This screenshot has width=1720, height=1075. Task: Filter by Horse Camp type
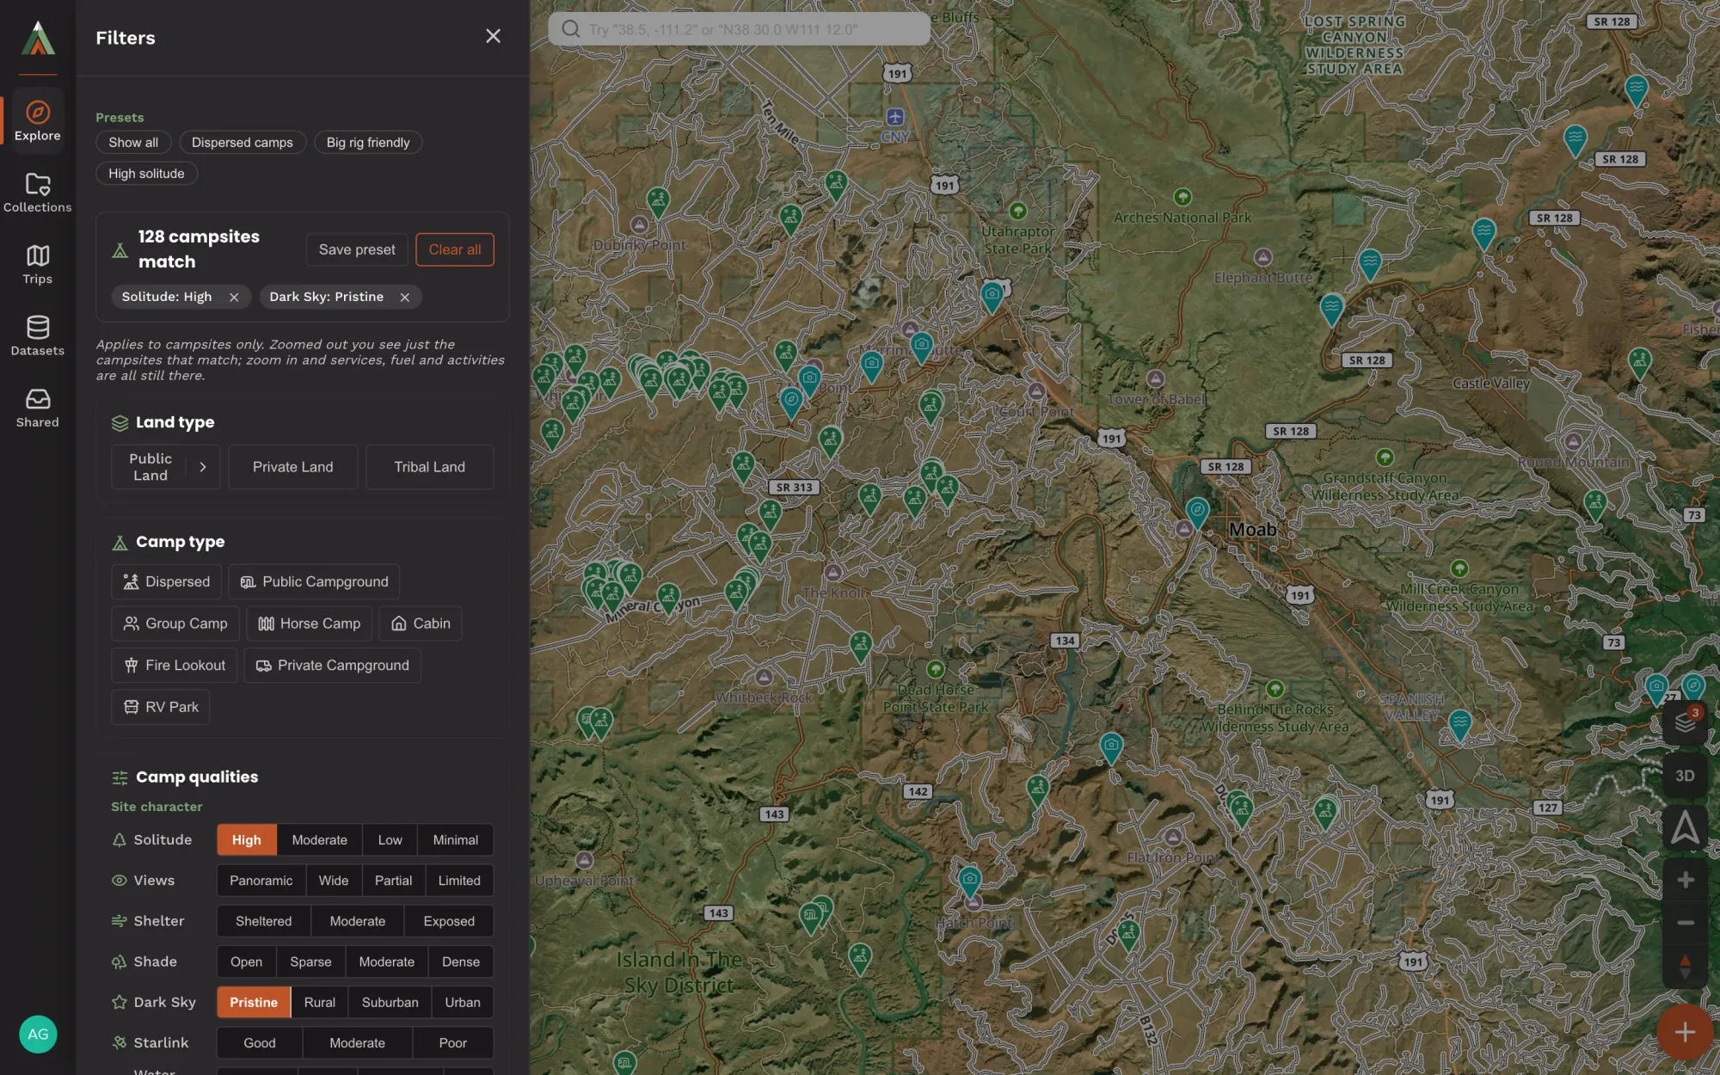click(310, 623)
